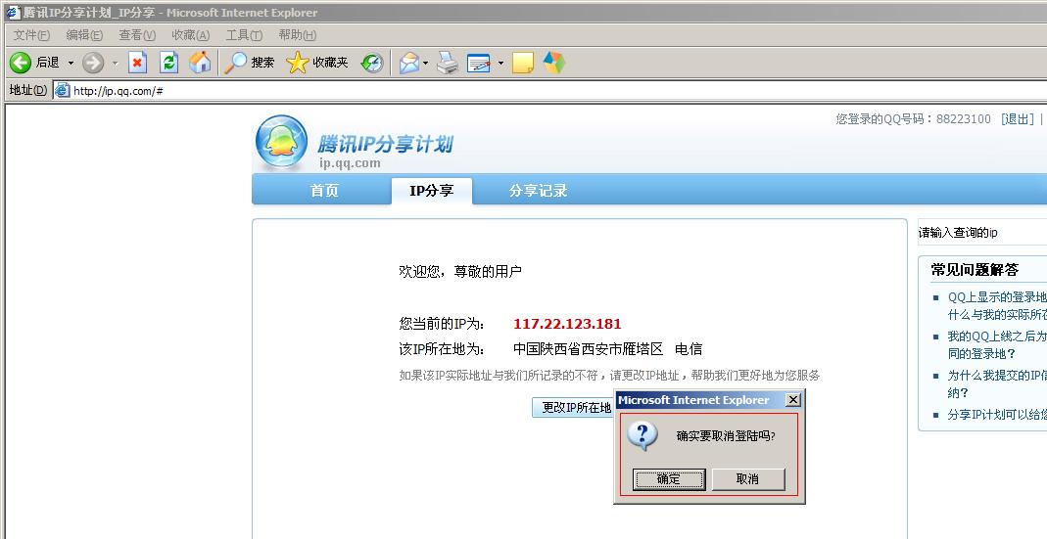
Task: Click the 电信 carrier text
Action: (689, 349)
